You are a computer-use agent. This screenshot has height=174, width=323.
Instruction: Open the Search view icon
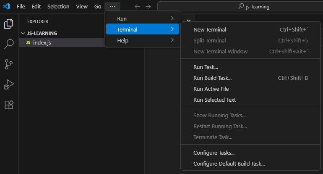coord(9,44)
